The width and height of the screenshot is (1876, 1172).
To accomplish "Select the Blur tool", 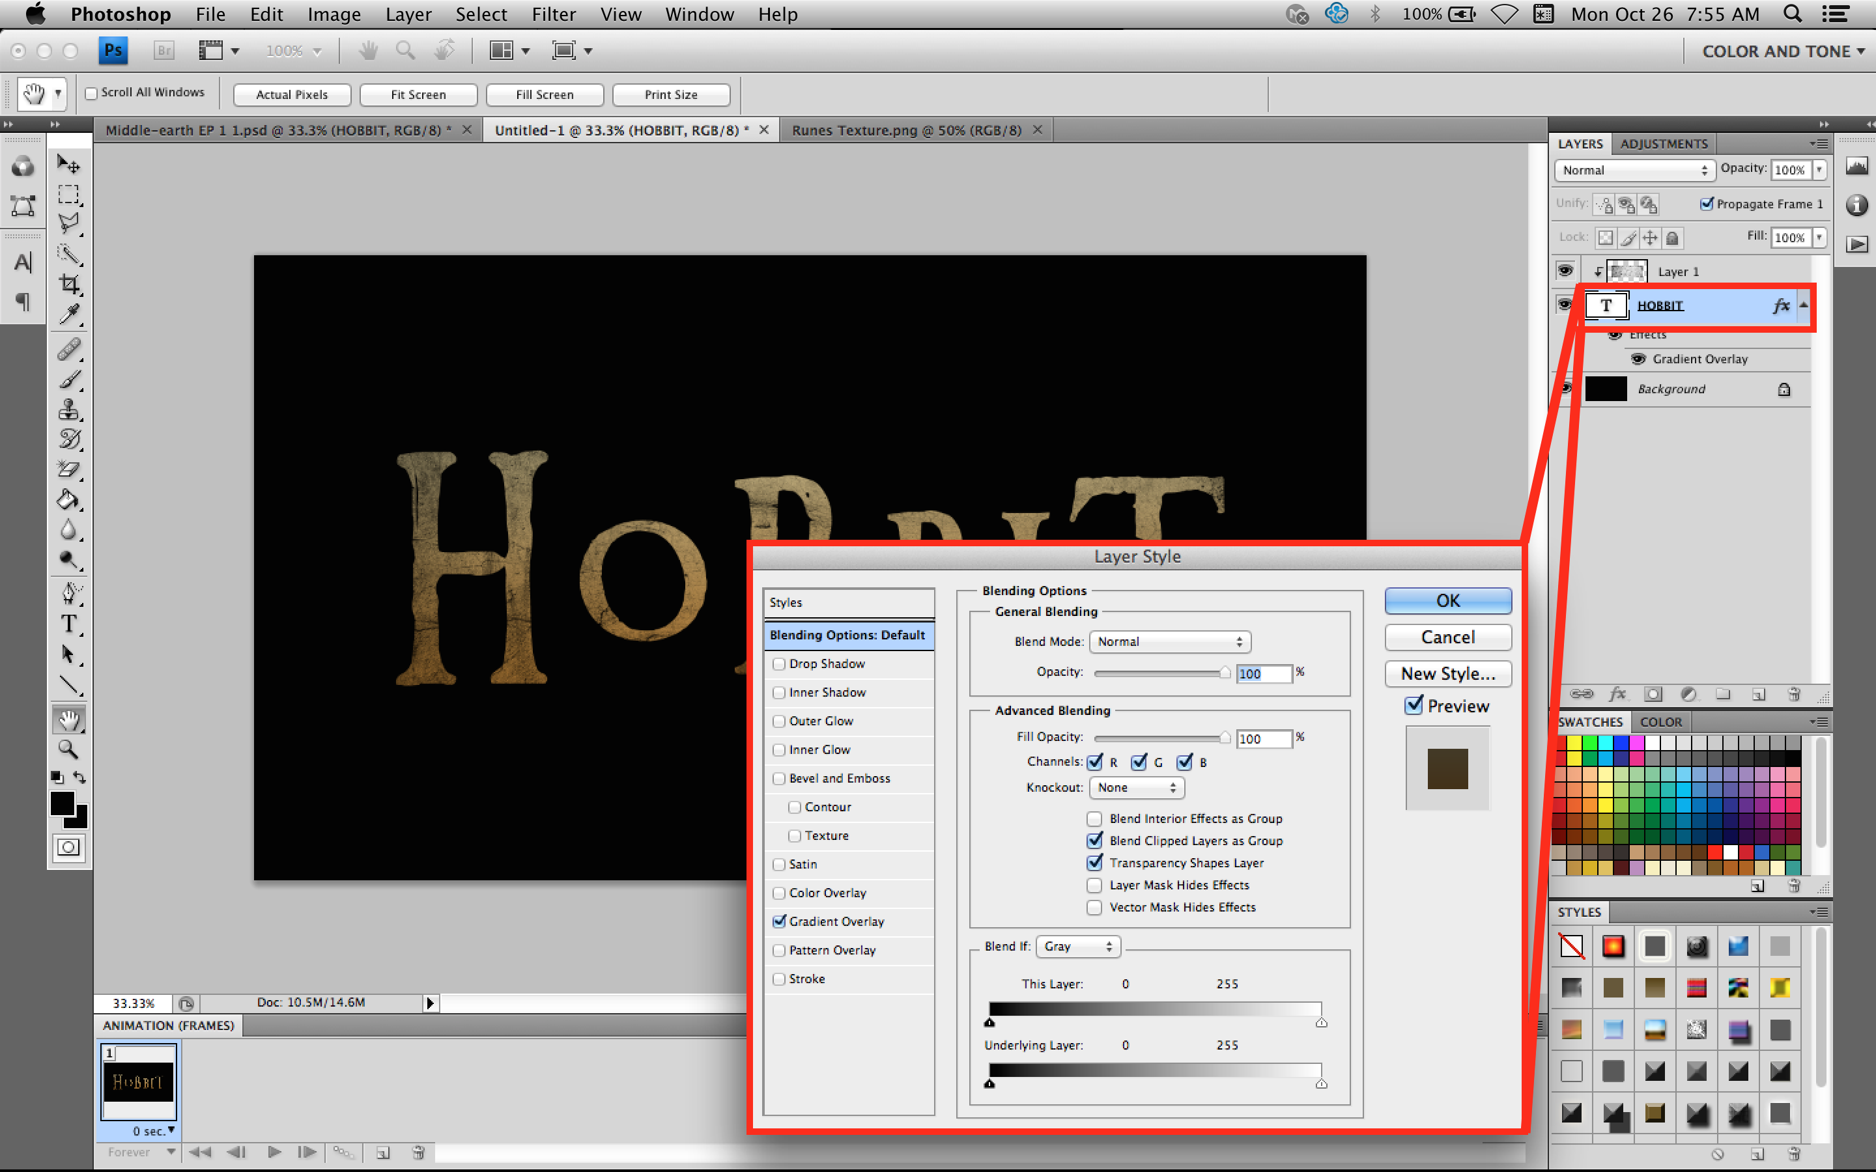I will [68, 529].
